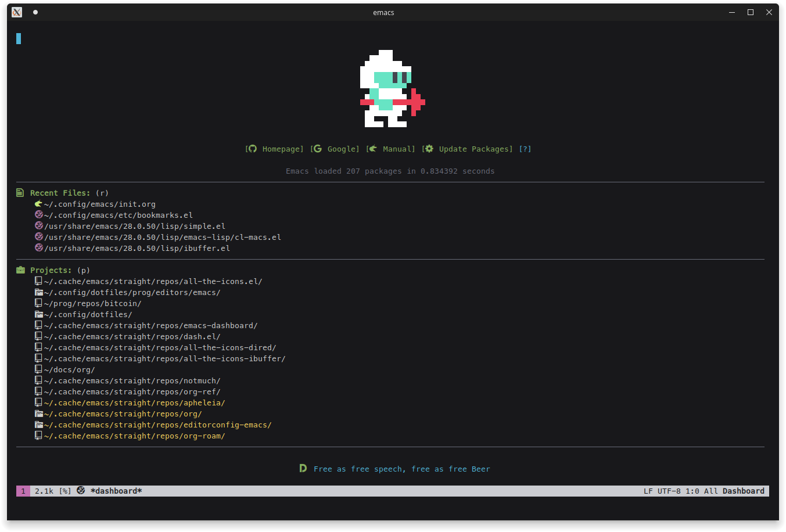Open the Emacs Manual link
786x532 pixels.
coord(397,149)
